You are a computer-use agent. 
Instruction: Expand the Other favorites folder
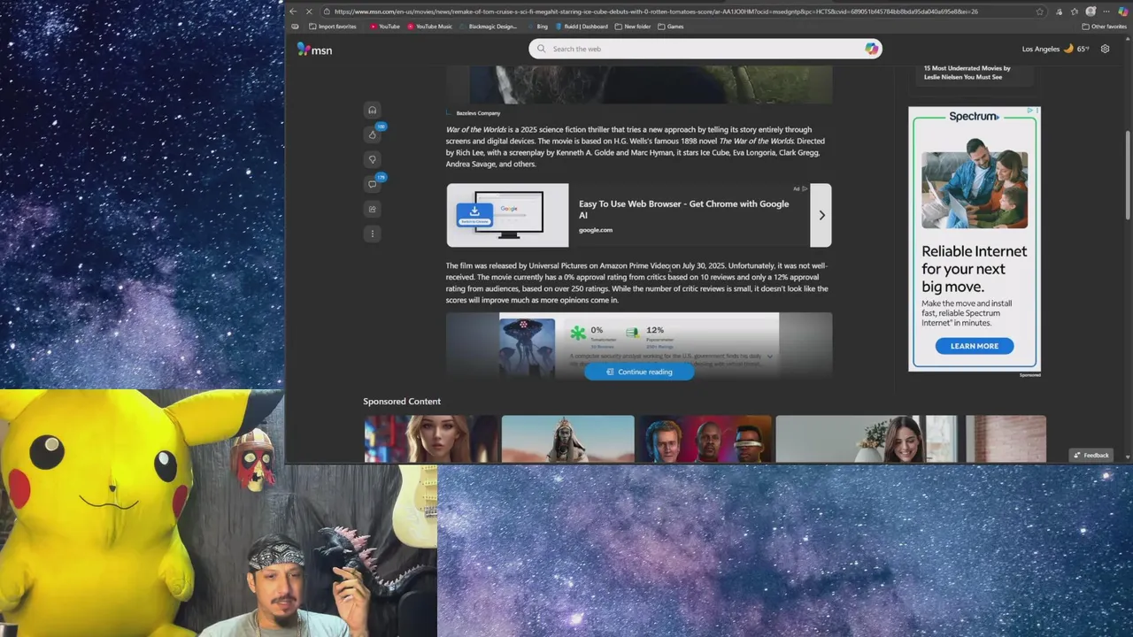(x=1104, y=27)
